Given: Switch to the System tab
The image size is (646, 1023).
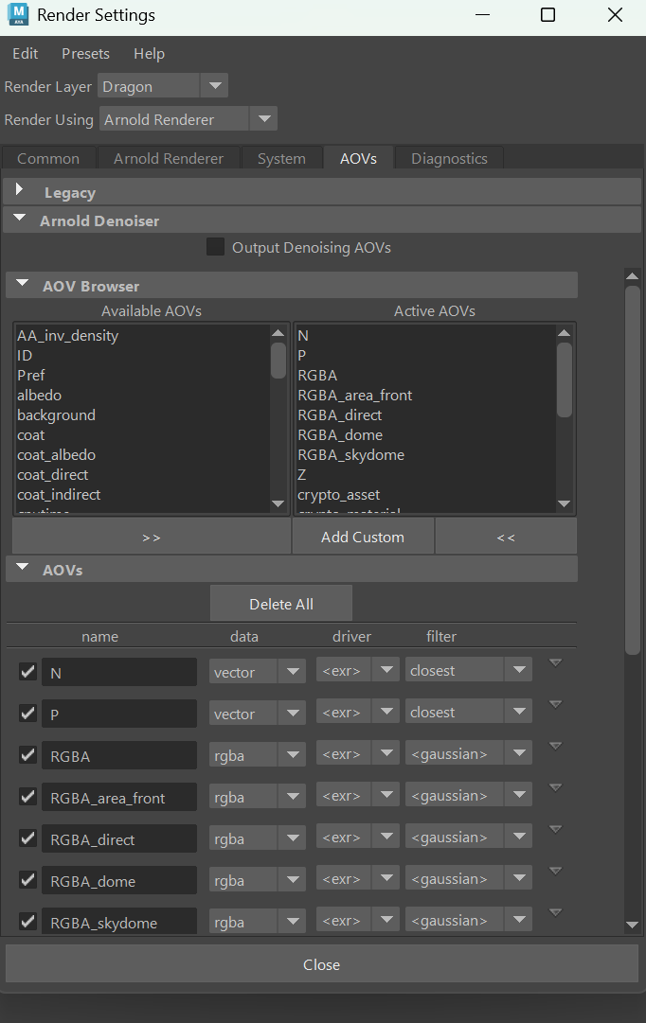Looking at the screenshot, I should click(x=281, y=159).
